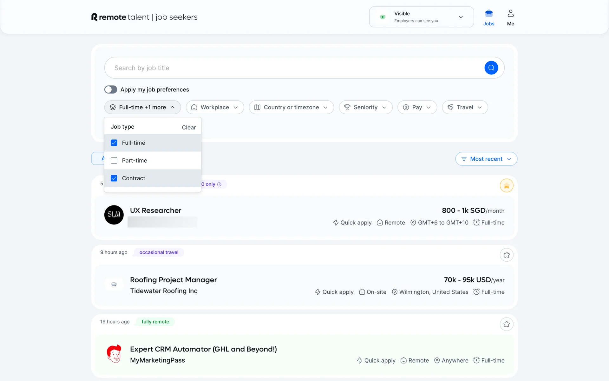Click the Search by job title field

(292, 68)
